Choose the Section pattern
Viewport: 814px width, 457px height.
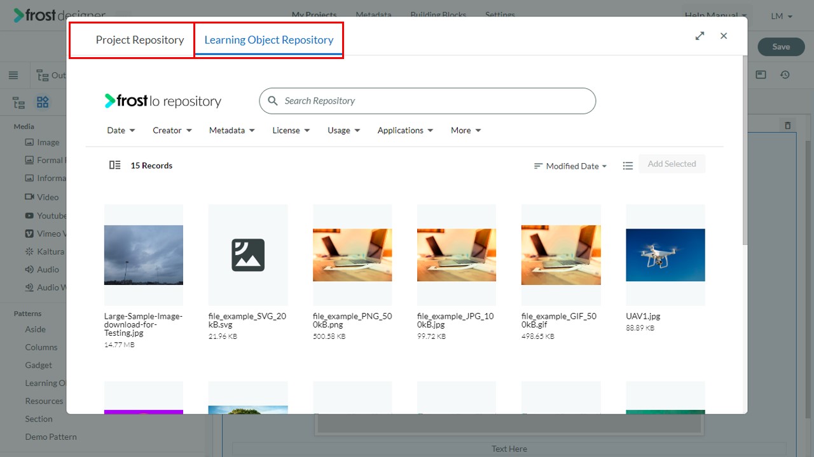coord(39,419)
